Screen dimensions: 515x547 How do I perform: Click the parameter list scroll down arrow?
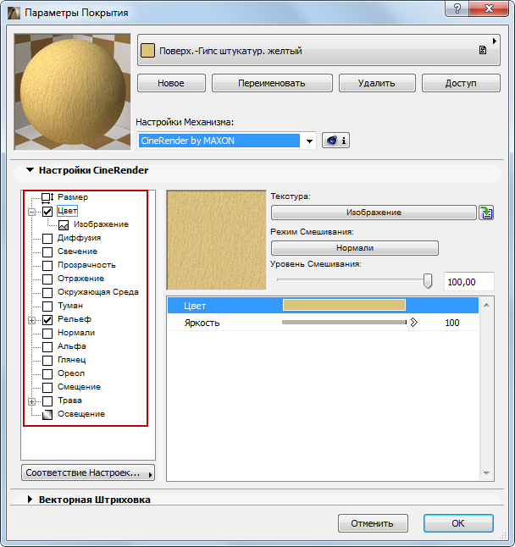pyautogui.click(x=486, y=473)
